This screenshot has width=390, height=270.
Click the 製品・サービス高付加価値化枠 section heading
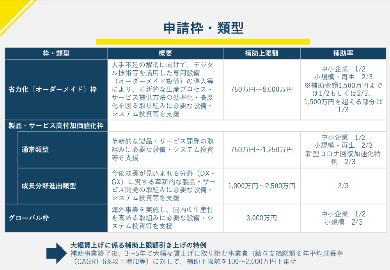tap(56, 126)
